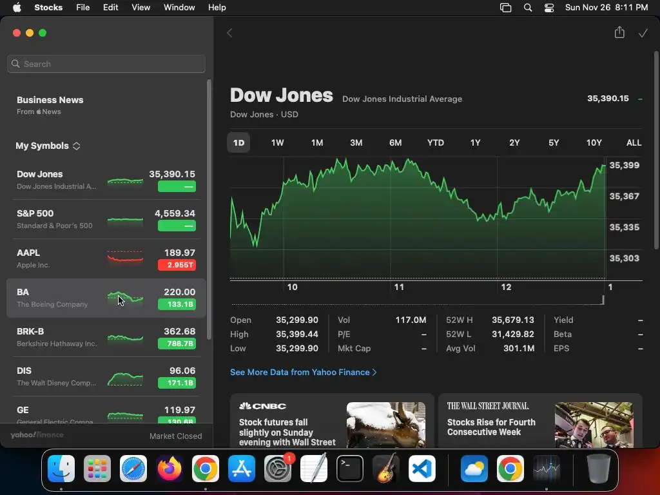660x495 pixels.
Task: Select S&P 500 in watchlist
Action: pos(106,219)
